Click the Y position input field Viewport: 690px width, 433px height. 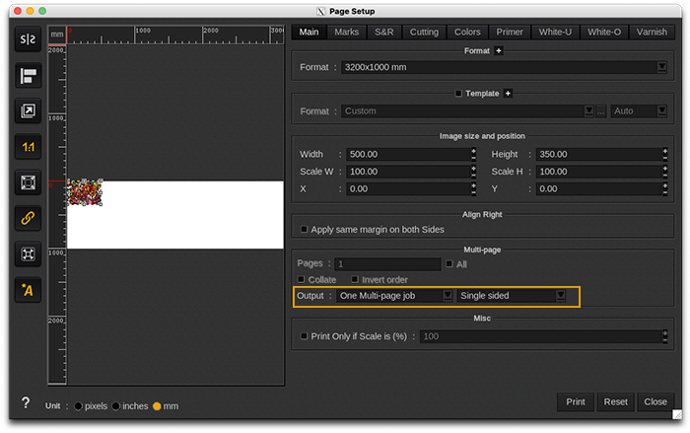click(x=598, y=188)
